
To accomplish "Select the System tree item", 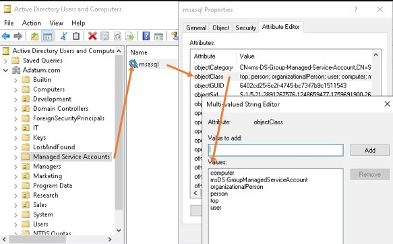I will click(43, 214).
